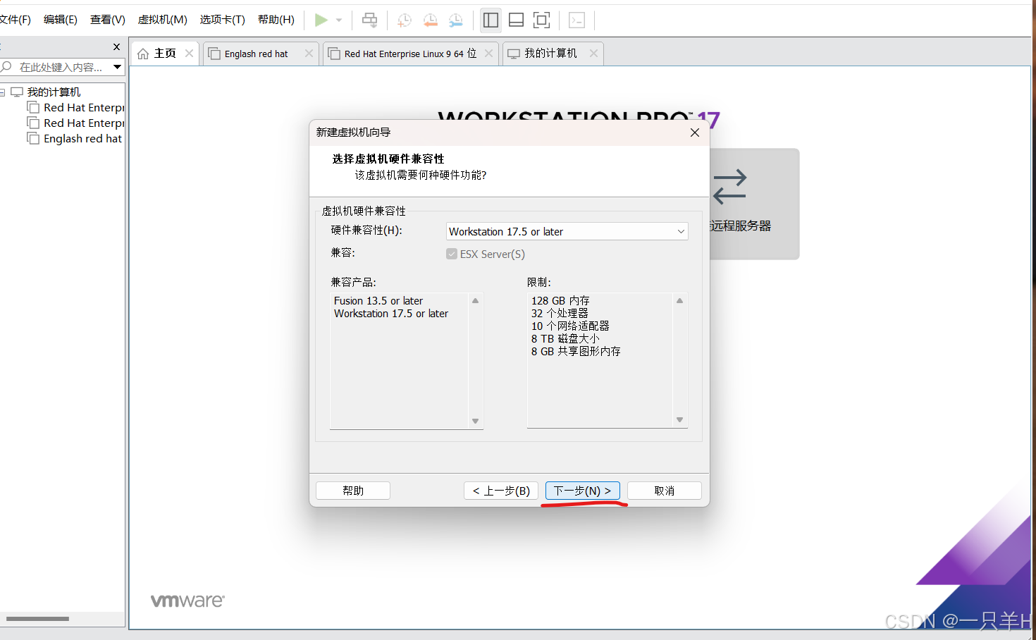The image size is (1036, 640).
Task: Click the 8 GB 共享图形内存 line
Action: [x=576, y=352]
